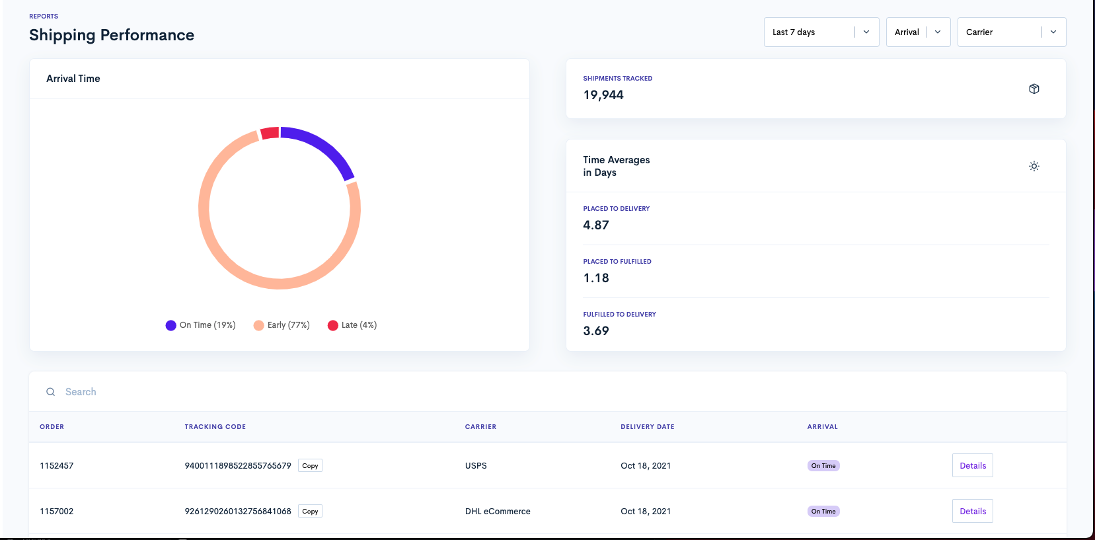Click delivery date of order 1157002
The image size is (1095, 540).
click(x=646, y=512)
